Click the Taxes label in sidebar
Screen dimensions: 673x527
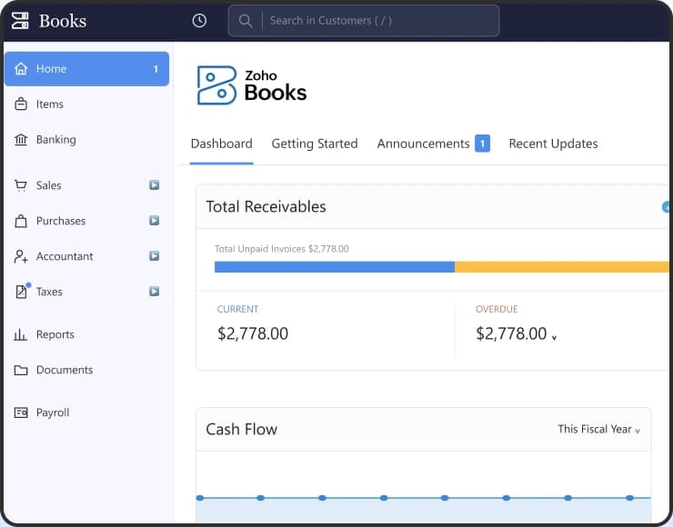point(49,292)
